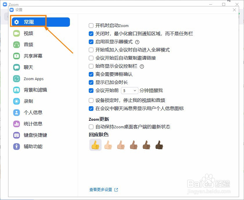
Task: Click the 背景和滤镜 portrait icon
Action: pos(17,90)
